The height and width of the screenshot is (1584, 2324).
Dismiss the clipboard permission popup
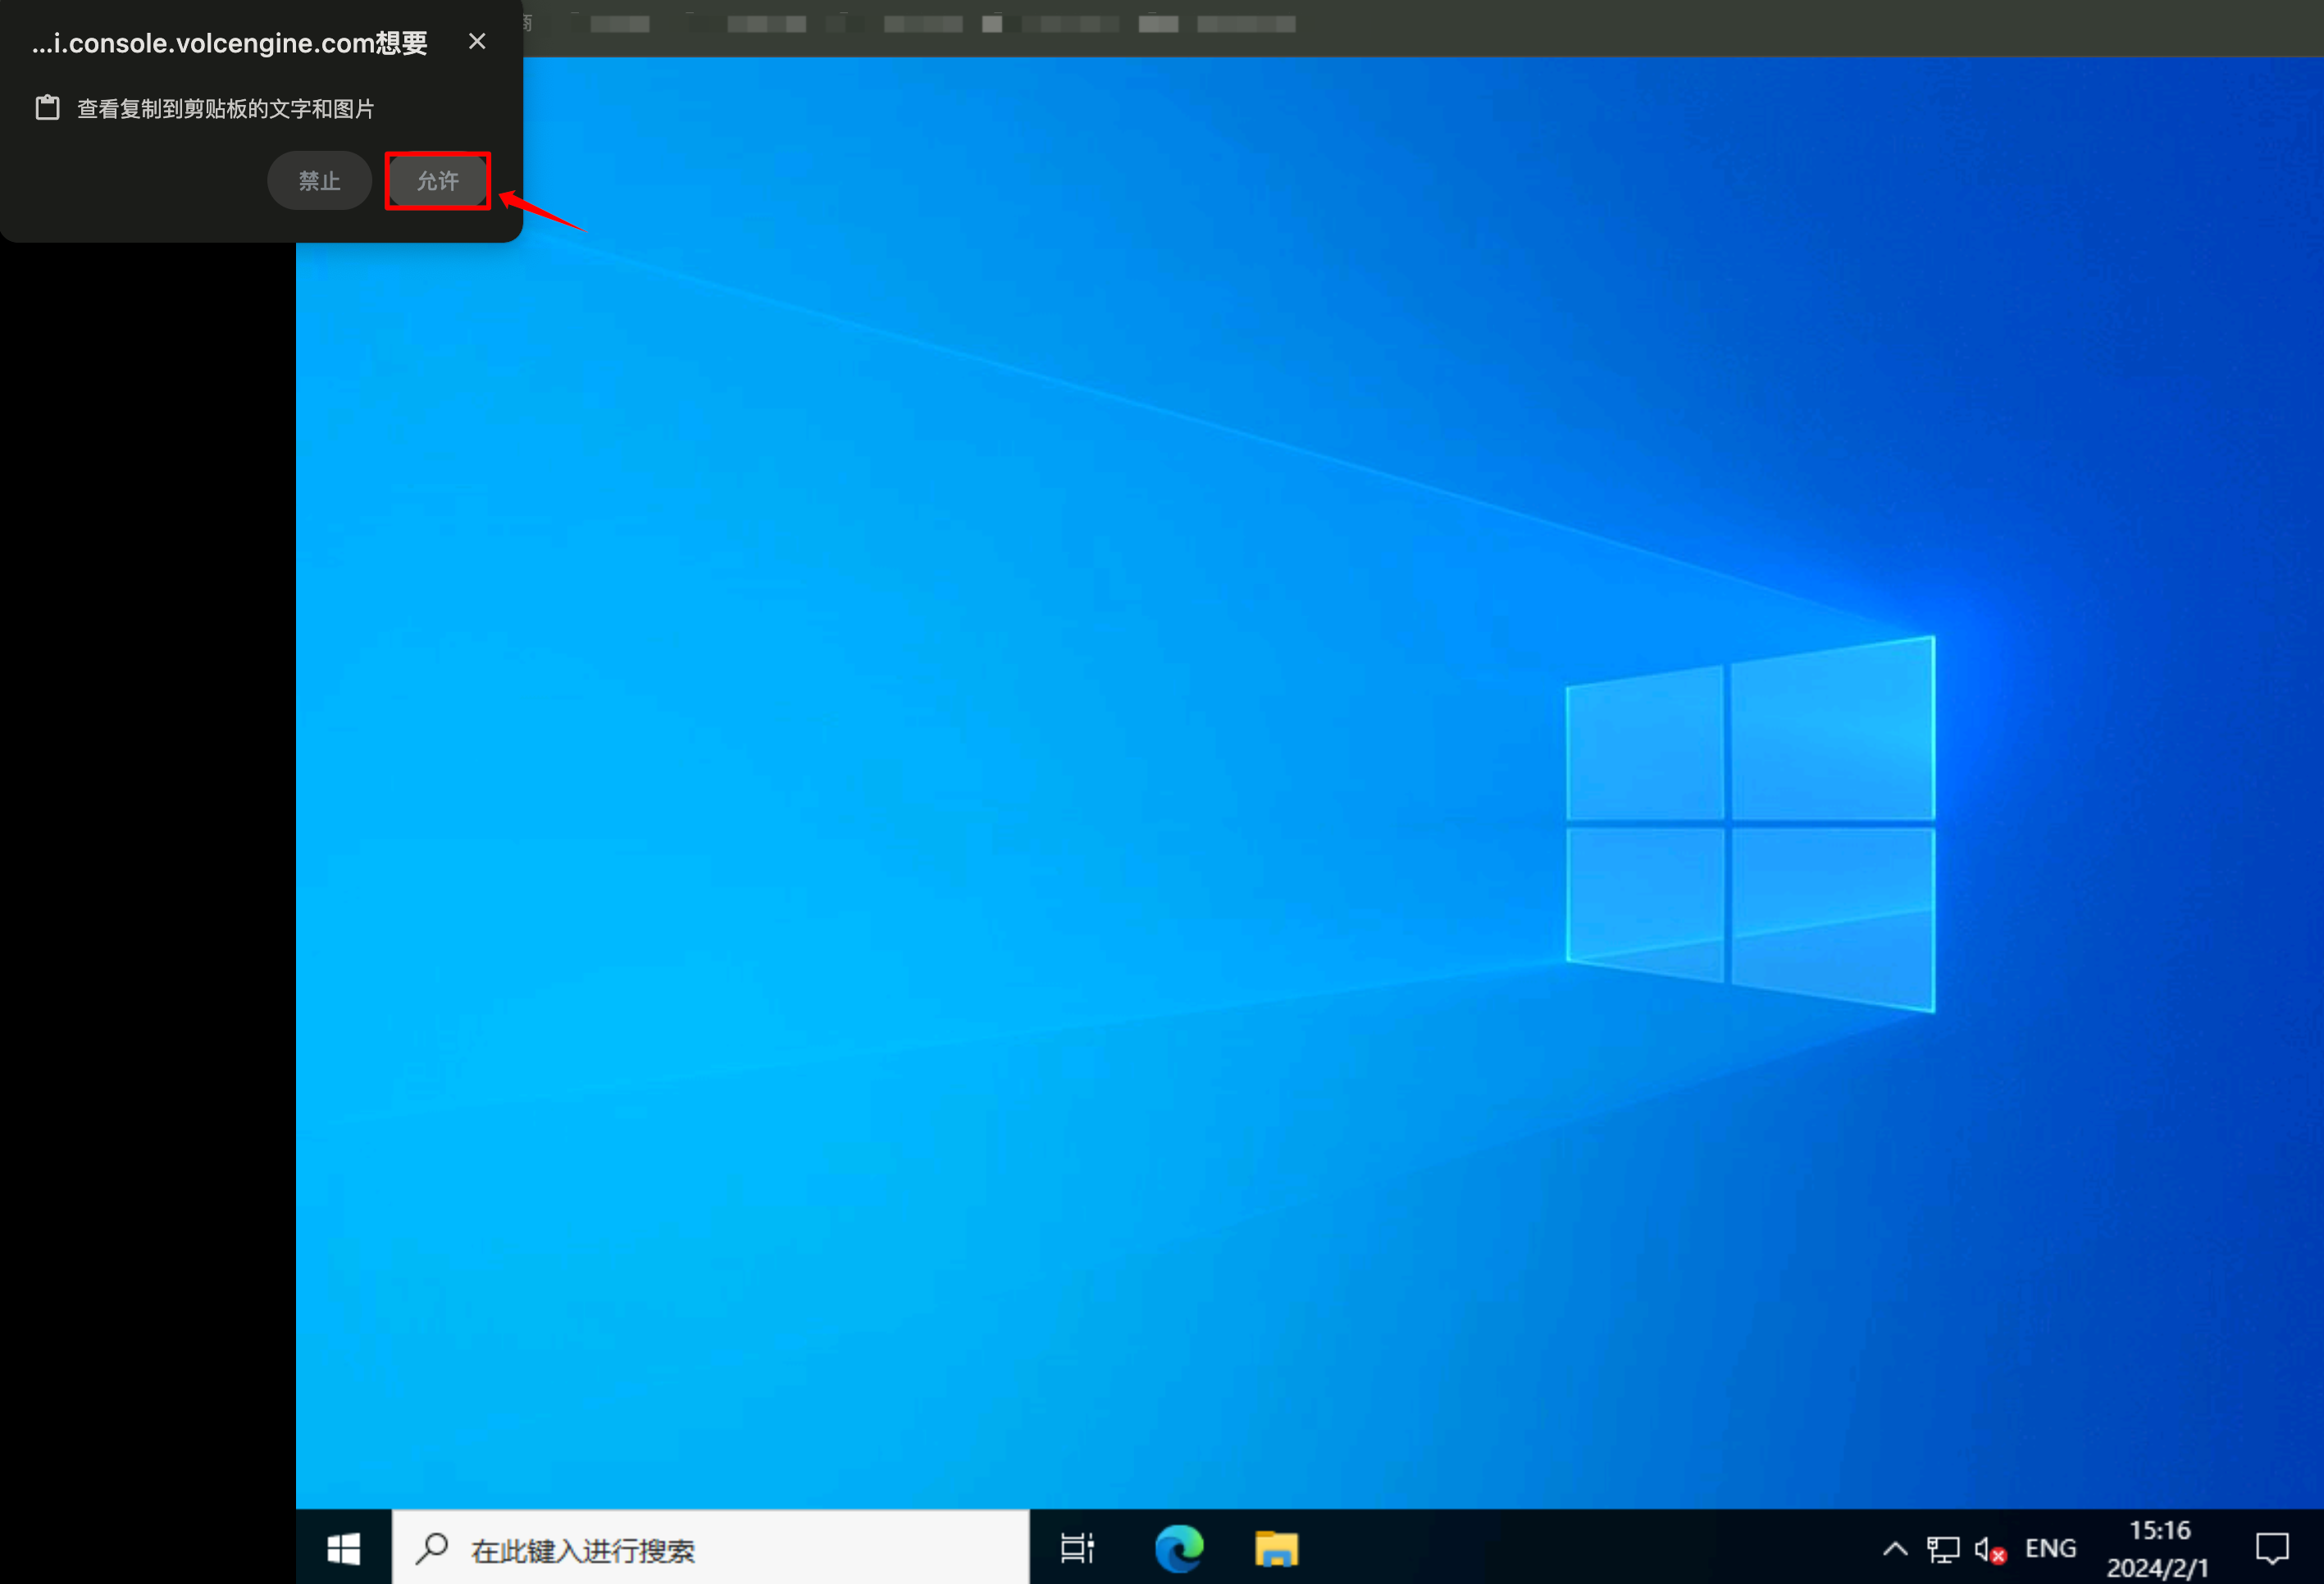[477, 42]
